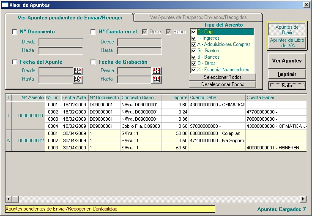Toggle the Haber checkbox
The height and width of the screenshot is (216, 312).
click(168, 32)
